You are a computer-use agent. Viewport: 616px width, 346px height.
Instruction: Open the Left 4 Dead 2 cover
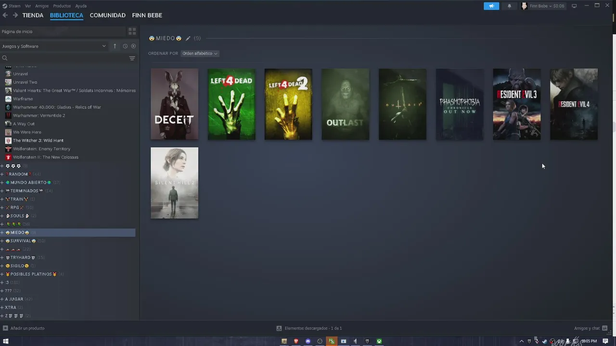pos(288,104)
